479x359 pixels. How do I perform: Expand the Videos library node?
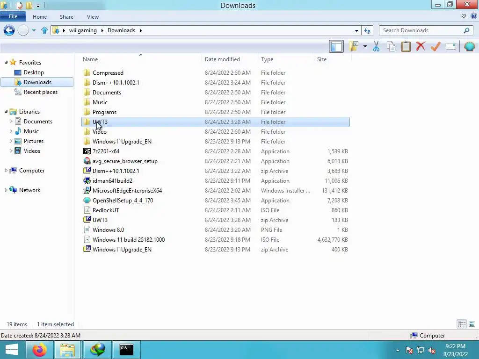tap(11, 151)
